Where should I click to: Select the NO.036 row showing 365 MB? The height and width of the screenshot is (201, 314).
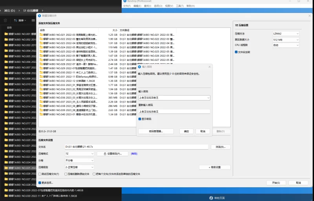tap(108, 98)
